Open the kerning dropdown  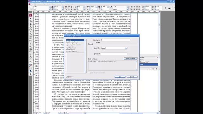[84, 7]
